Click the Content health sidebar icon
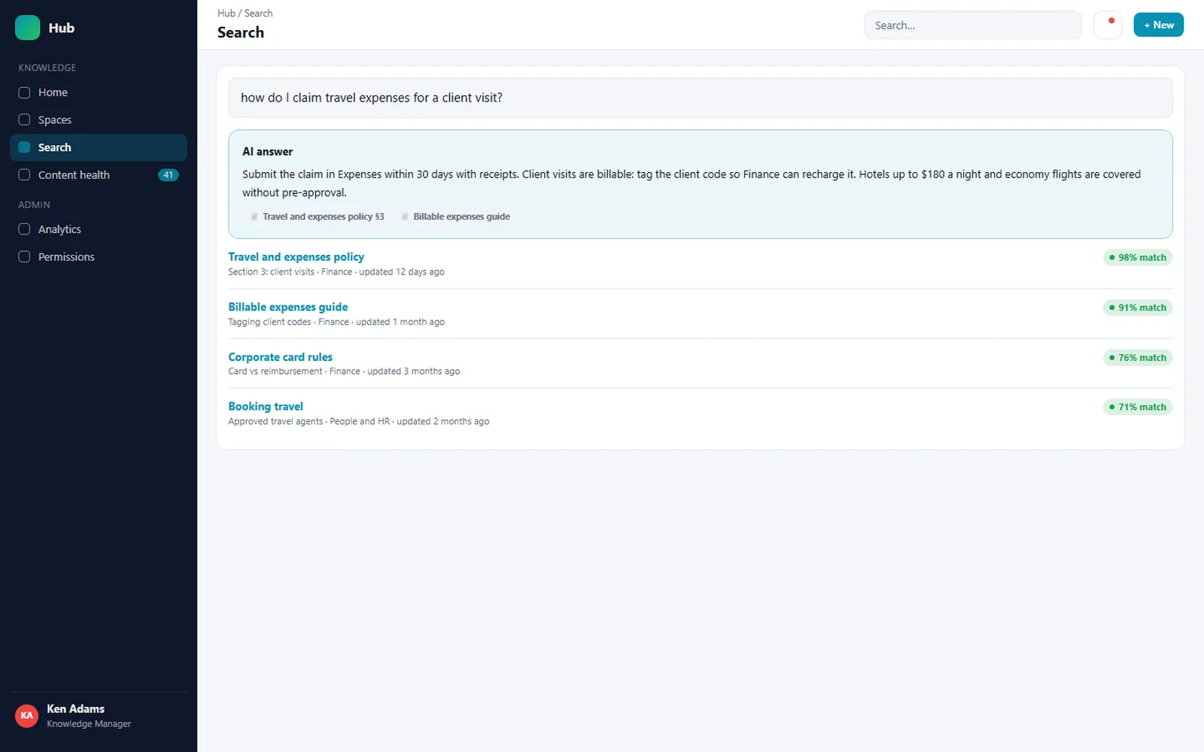The image size is (1204, 752). coord(24,174)
